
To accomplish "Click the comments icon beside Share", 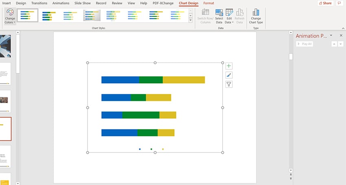I will pos(339,3).
